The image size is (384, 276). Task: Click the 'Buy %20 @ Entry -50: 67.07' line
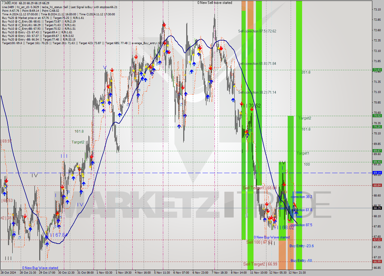(37, 36)
